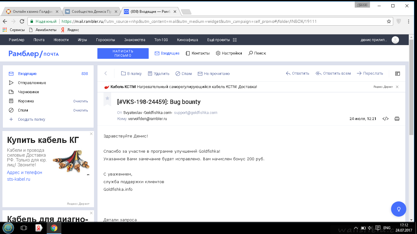
Task: Close the Кабель для диагно- ad
Action: pos(91,213)
